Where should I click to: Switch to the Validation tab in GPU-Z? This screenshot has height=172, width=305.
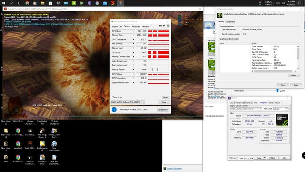[145, 26]
